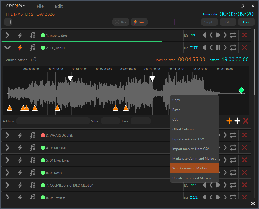This screenshot has height=209, width=259.
Task: Open the File menu
Action: point(40,6)
